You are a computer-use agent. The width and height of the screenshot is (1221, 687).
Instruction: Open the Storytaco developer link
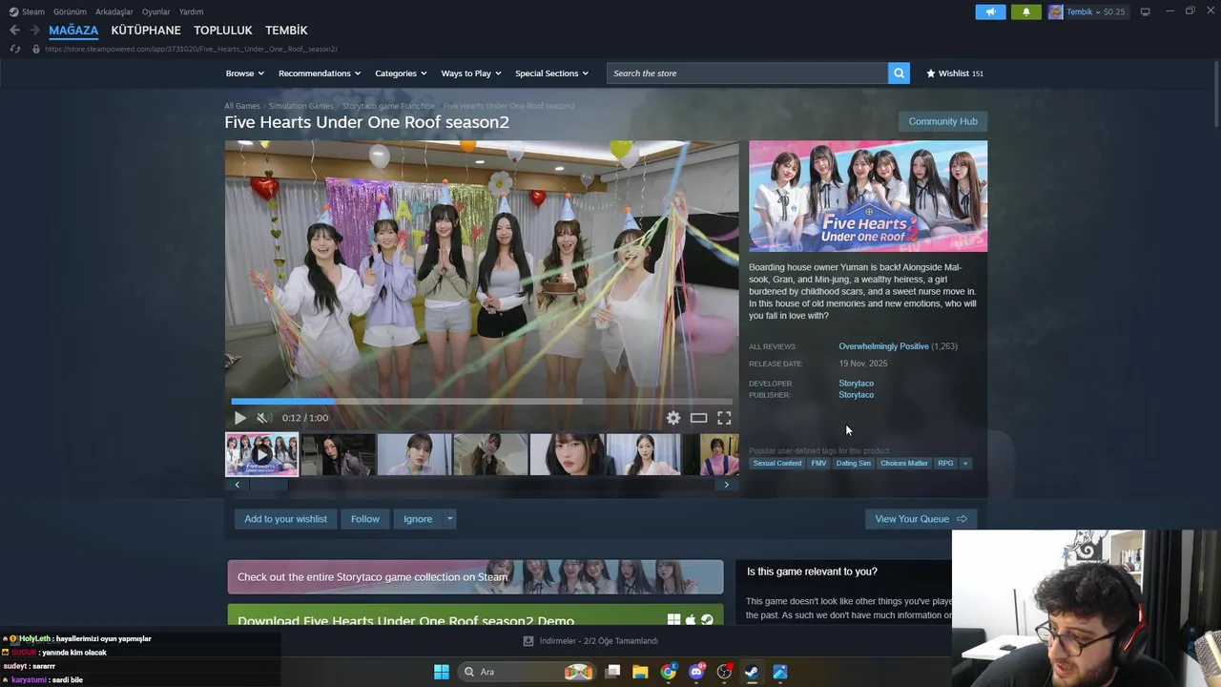coord(856,384)
